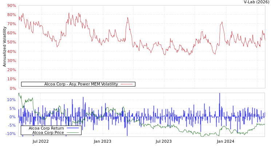Click the -5% label on the return axis
Screen dimensions: 273x146
pyautogui.click(x=12, y=125)
